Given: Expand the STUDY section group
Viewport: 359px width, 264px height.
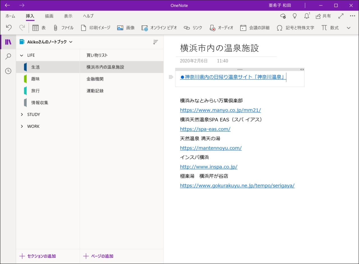Looking at the screenshot, I should 22,115.
